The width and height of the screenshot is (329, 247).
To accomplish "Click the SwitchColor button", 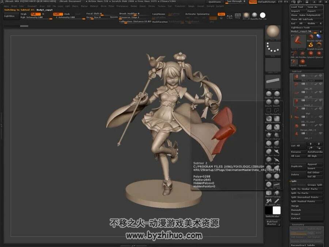I will [x=273, y=216].
